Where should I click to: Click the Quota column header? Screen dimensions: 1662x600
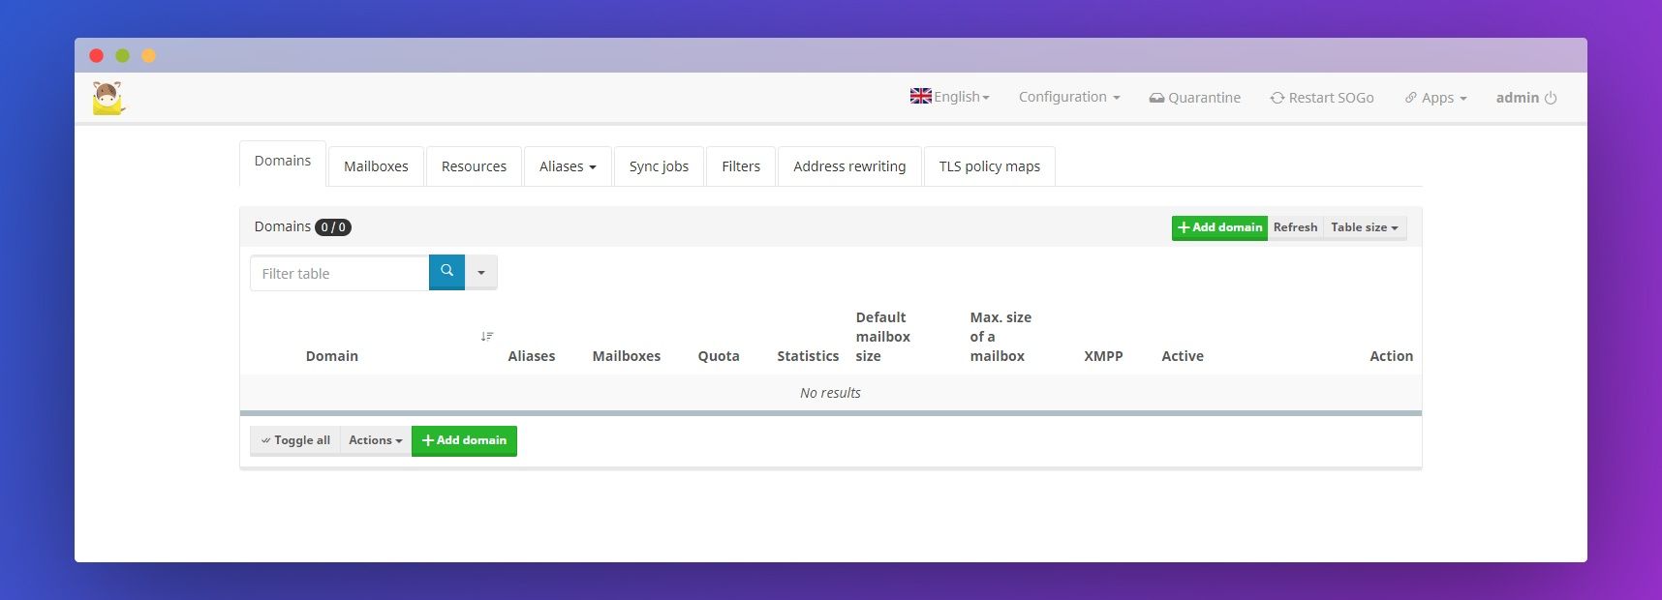pos(719,356)
